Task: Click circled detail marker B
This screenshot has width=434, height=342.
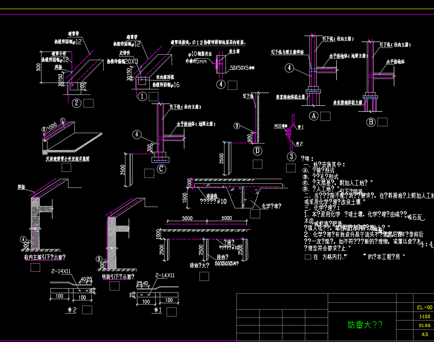Action: pos(371,122)
